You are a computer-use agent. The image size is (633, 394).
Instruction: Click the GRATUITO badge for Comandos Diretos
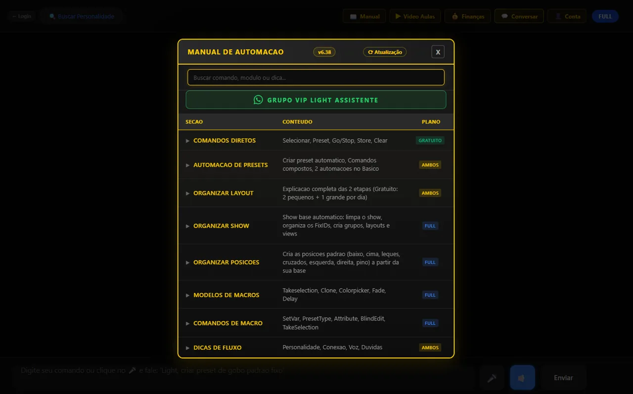coord(430,141)
